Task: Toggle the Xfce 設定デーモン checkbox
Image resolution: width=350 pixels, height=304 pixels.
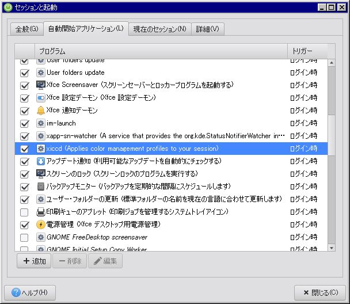Action: pos(24,98)
